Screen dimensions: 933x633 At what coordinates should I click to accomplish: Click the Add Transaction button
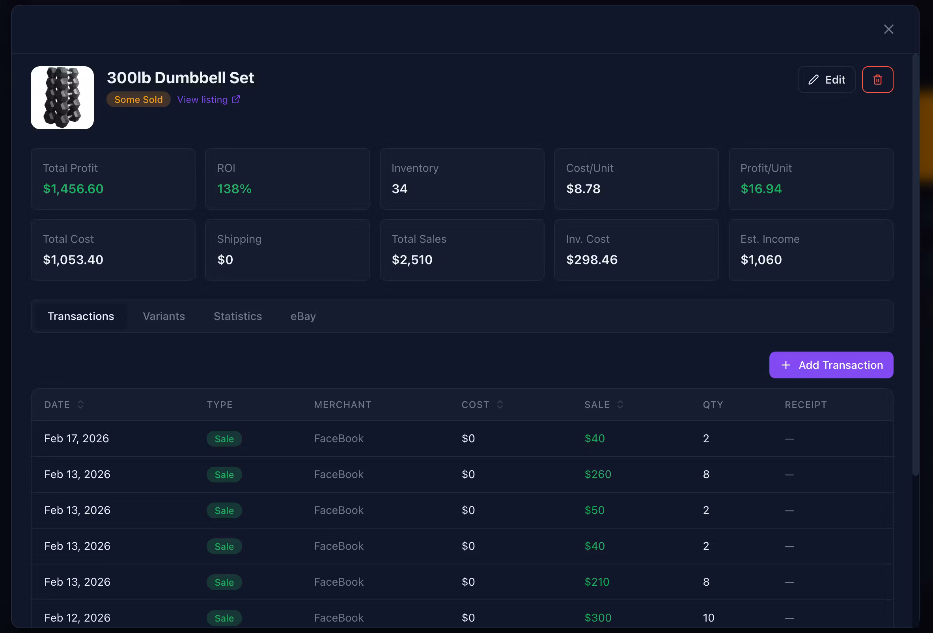coord(831,365)
